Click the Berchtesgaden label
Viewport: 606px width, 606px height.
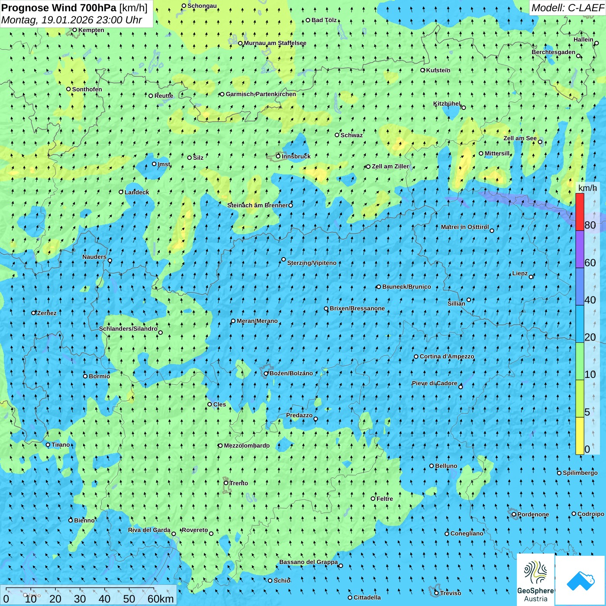tap(554, 52)
